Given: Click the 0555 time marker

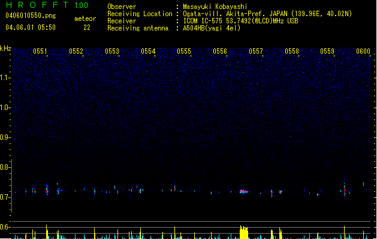Looking at the screenshot, I should pos(184,51).
